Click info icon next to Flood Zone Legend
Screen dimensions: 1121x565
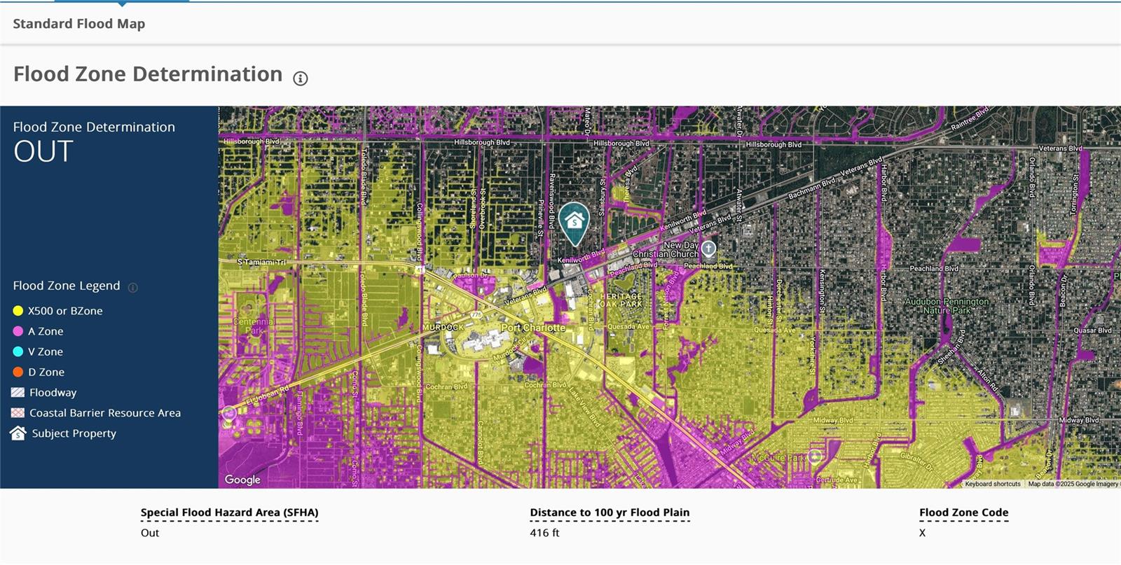pyautogui.click(x=132, y=287)
